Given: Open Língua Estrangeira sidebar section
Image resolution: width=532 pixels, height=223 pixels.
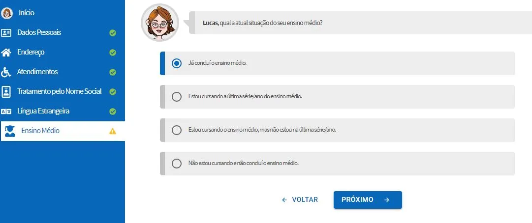Looking at the screenshot, I should tap(63, 111).
